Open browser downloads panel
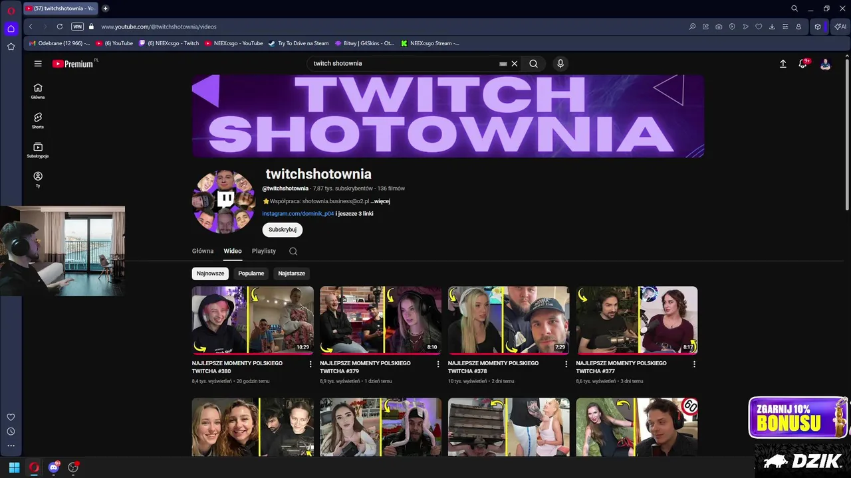The image size is (851, 478). tap(772, 27)
